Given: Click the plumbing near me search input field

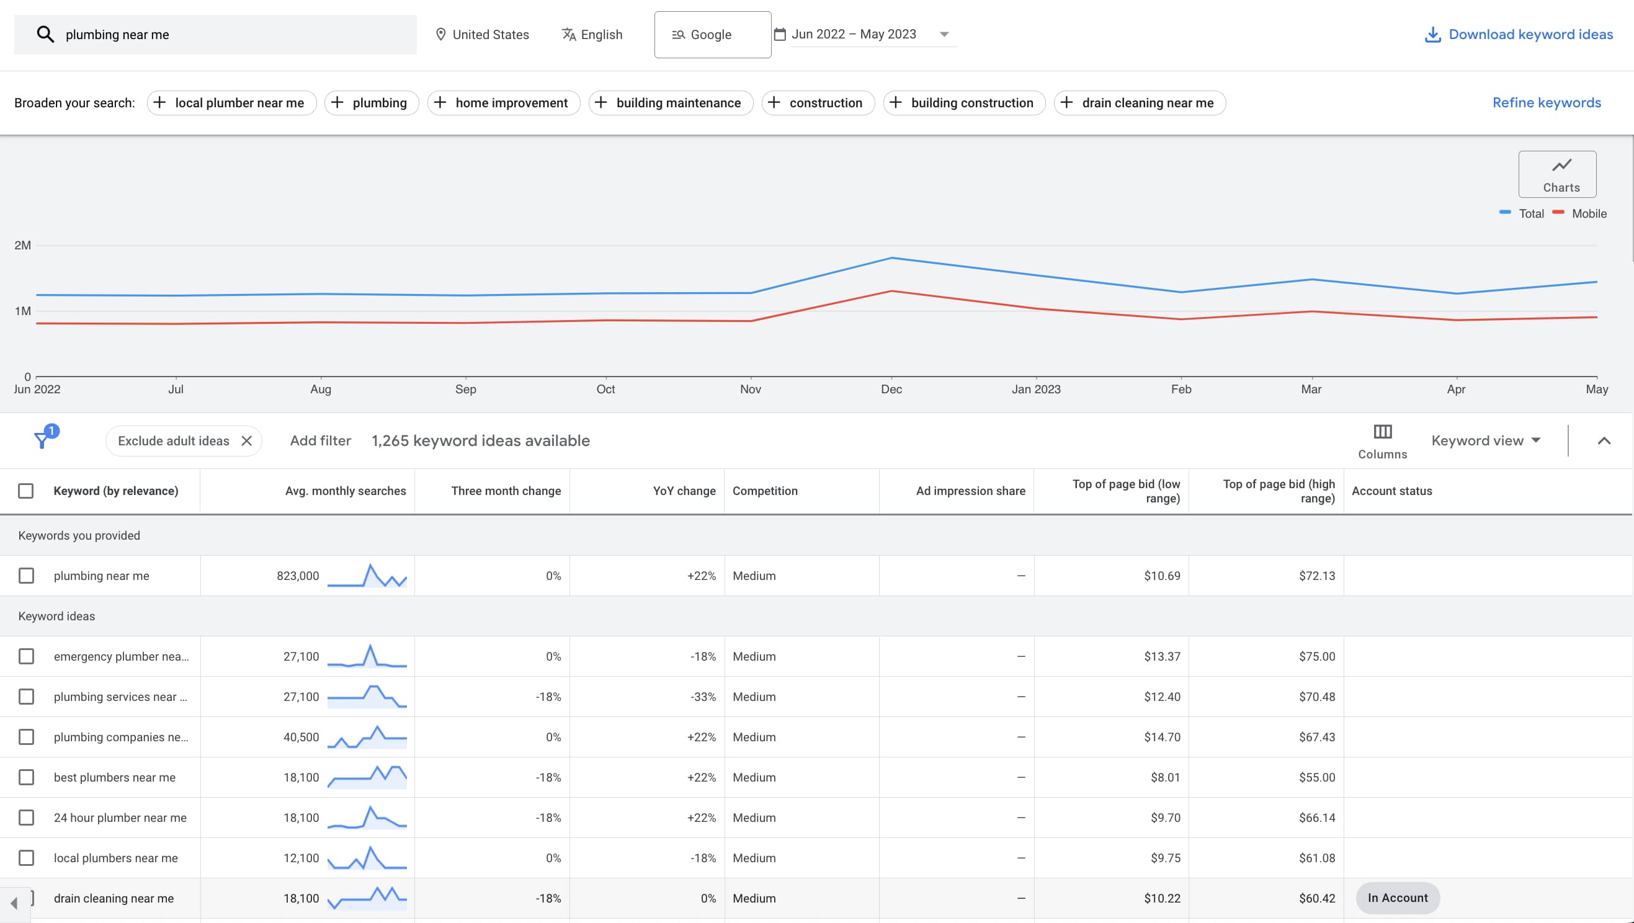Looking at the screenshot, I should [221, 33].
